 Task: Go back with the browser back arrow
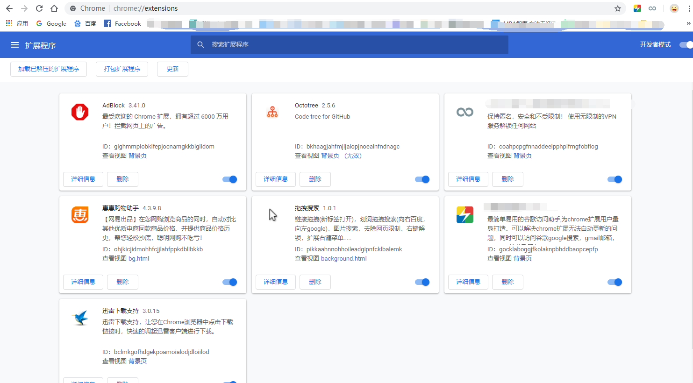[9, 8]
